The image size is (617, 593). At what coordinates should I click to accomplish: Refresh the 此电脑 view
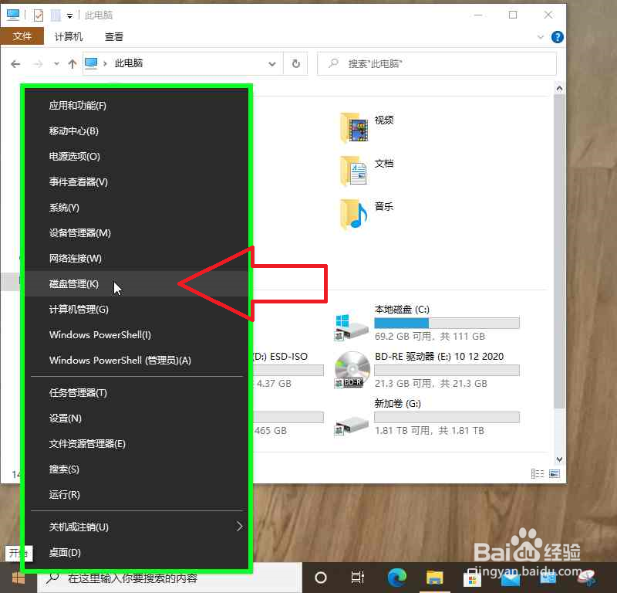pos(296,63)
